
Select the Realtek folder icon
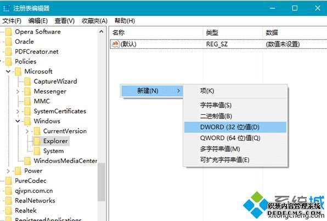pos(9,211)
